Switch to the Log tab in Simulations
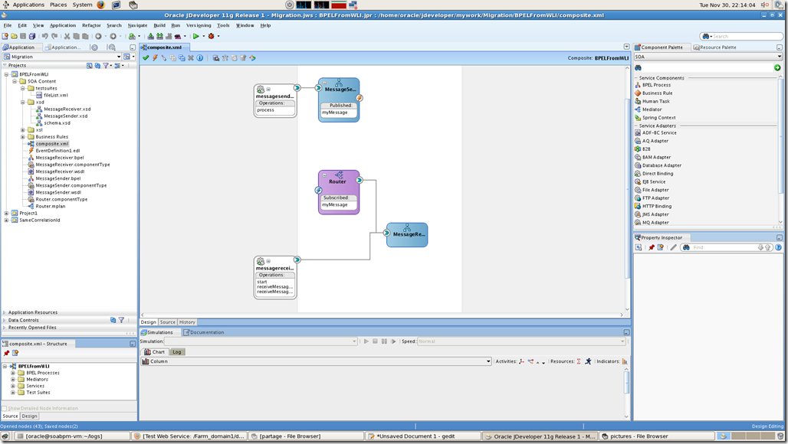The image size is (788, 444). [x=177, y=351]
